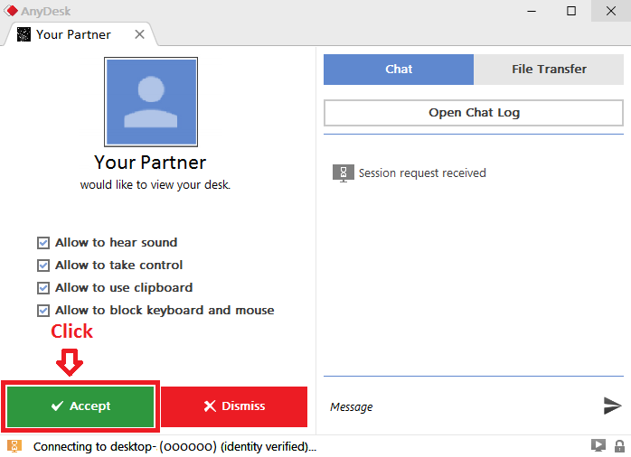Close the Your Partner tab
The image size is (631, 457).
click(139, 34)
